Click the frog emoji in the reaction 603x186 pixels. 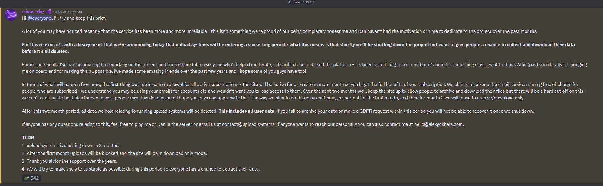27,178
